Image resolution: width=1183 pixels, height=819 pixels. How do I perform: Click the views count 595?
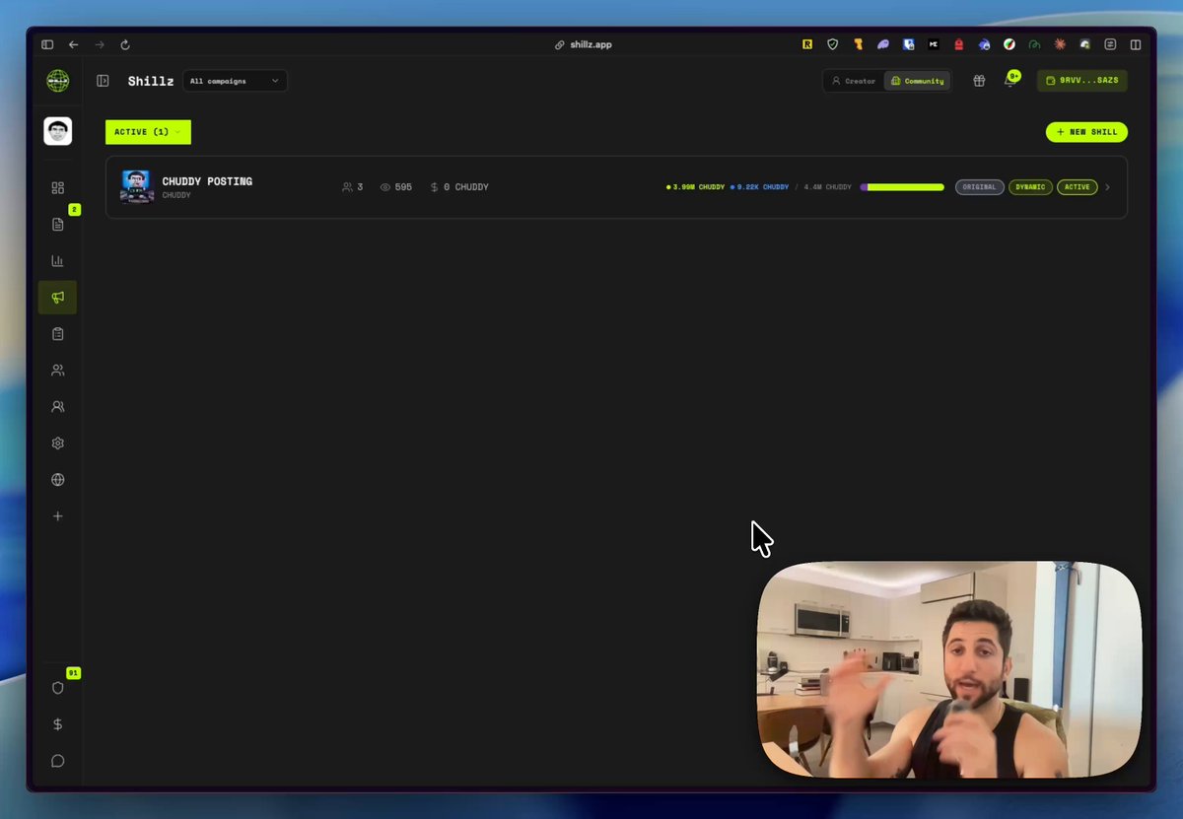pyautogui.click(x=396, y=187)
